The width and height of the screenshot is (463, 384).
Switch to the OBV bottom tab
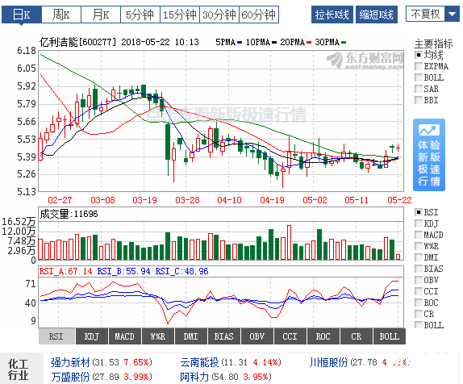pos(257,336)
